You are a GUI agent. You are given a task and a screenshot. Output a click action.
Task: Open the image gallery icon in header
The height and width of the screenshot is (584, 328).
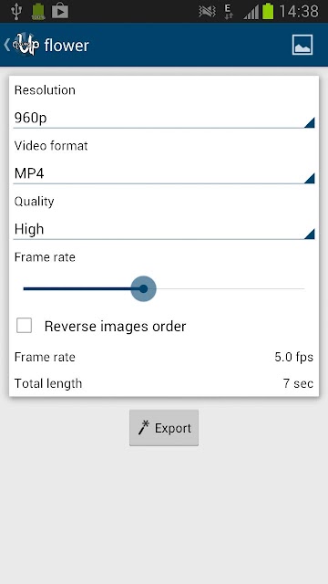(302, 45)
